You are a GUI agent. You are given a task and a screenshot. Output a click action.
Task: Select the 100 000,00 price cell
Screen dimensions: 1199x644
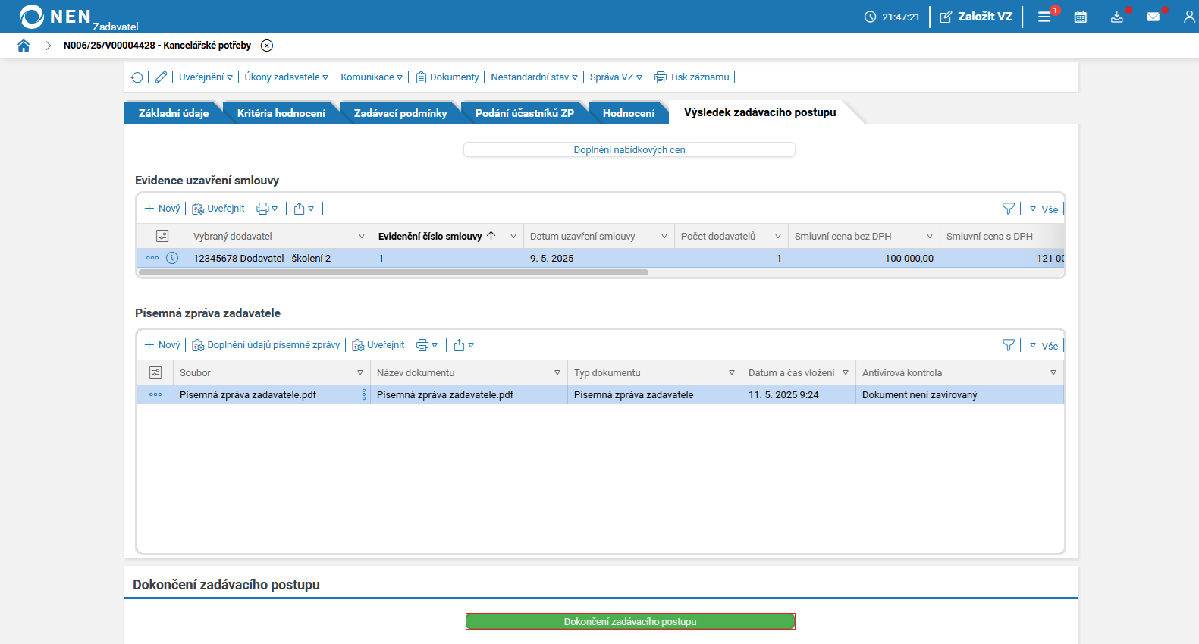tap(865, 258)
